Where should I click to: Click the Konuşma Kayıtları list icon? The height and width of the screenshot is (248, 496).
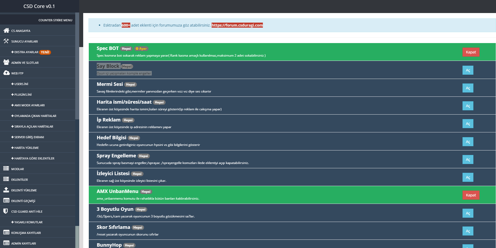6,232
